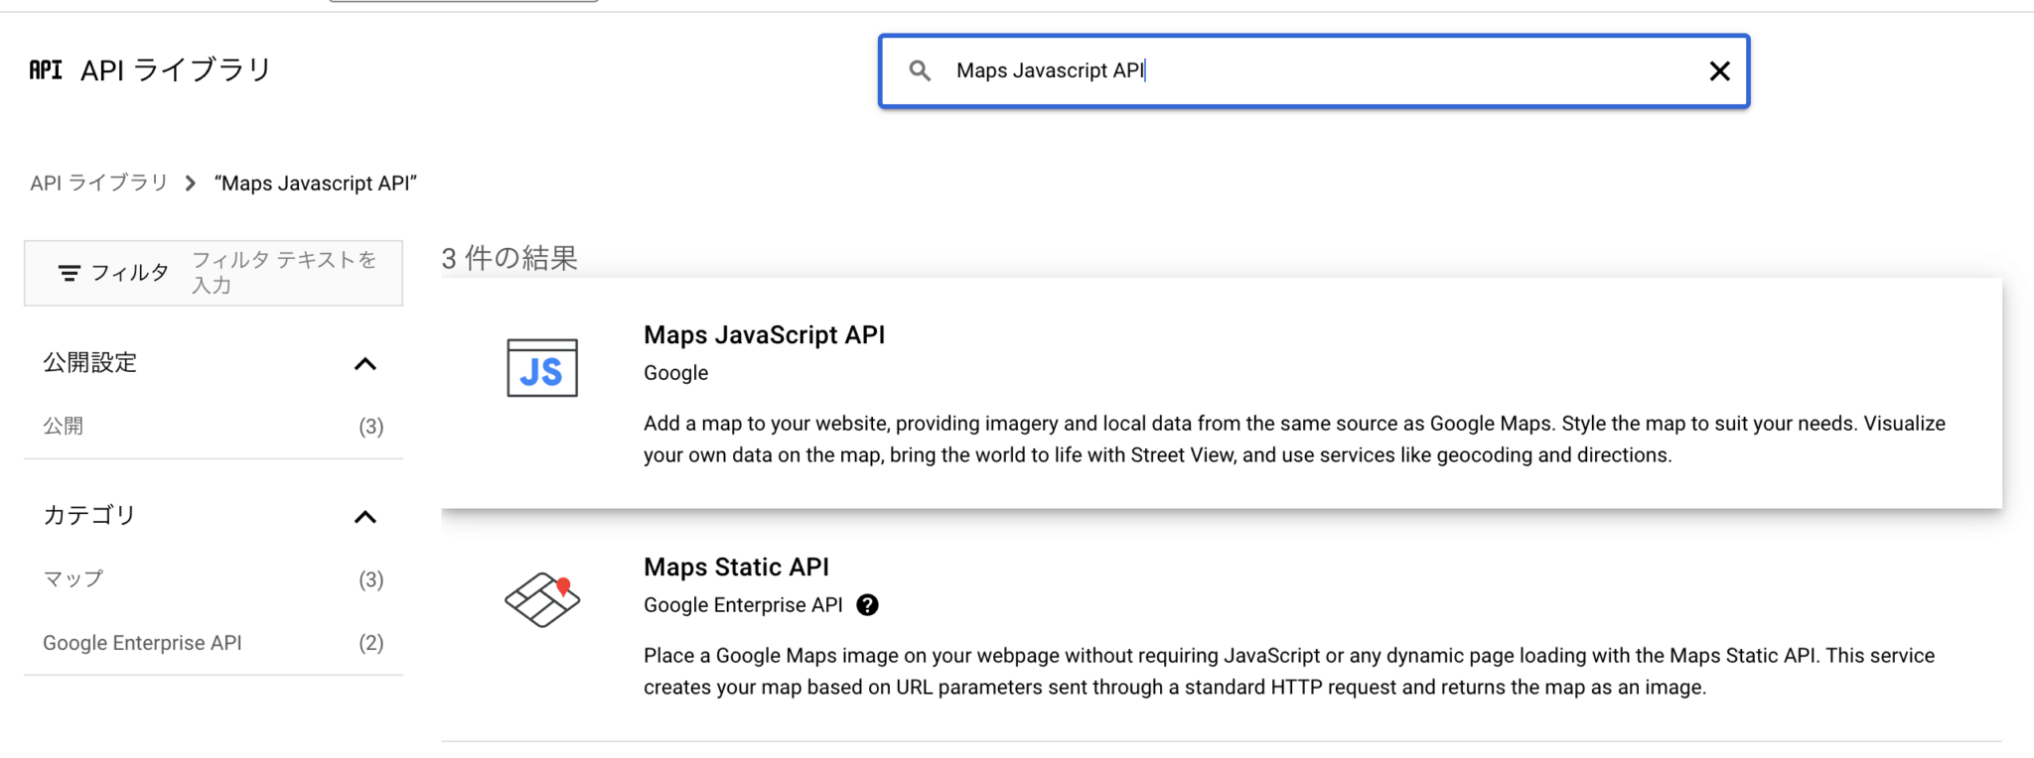Click the API ライブラリ breadcrumb link

pyautogui.click(x=99, y=184)
